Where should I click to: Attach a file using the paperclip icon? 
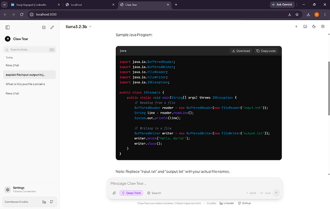coord(114,193)
